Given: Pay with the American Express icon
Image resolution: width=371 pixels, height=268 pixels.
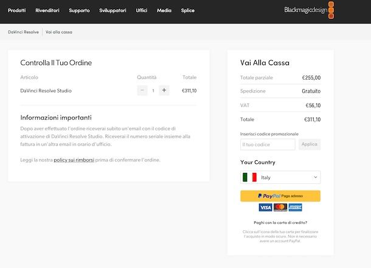Looking at the screenshot, I should [296, 207].
